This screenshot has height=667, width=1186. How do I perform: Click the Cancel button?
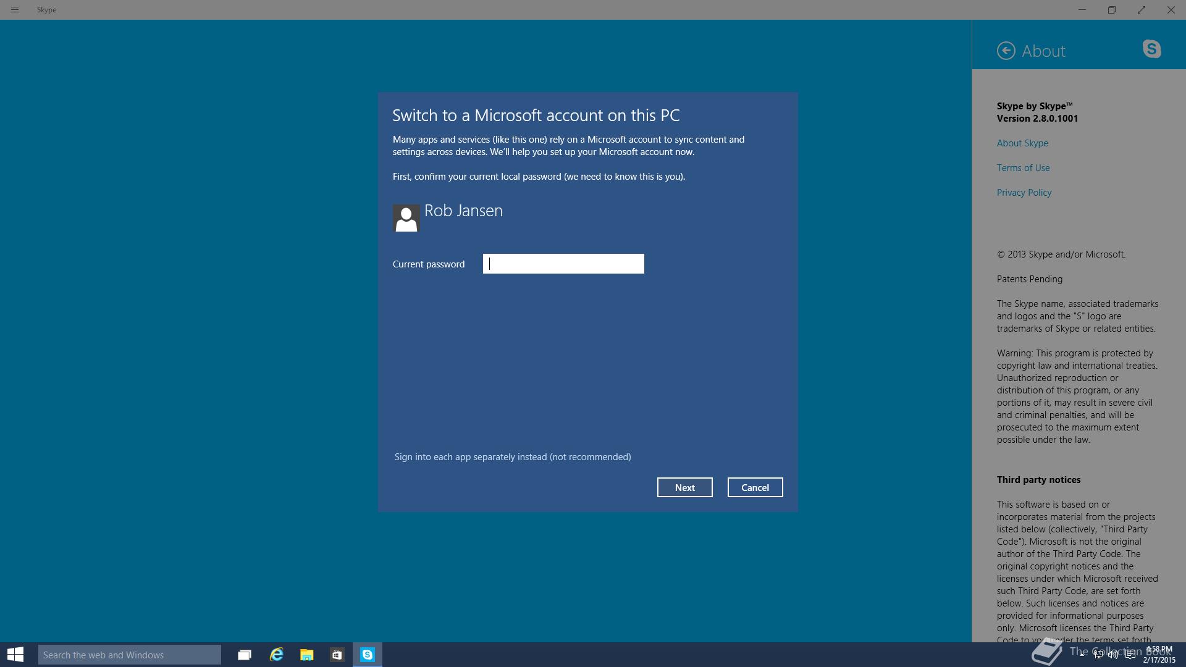point(755,487)
